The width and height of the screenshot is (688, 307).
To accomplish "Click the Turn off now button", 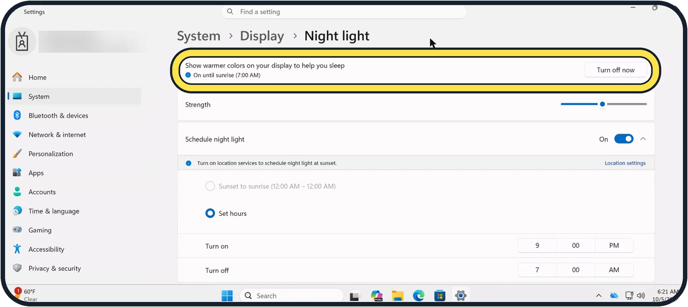I will [616, 70].
